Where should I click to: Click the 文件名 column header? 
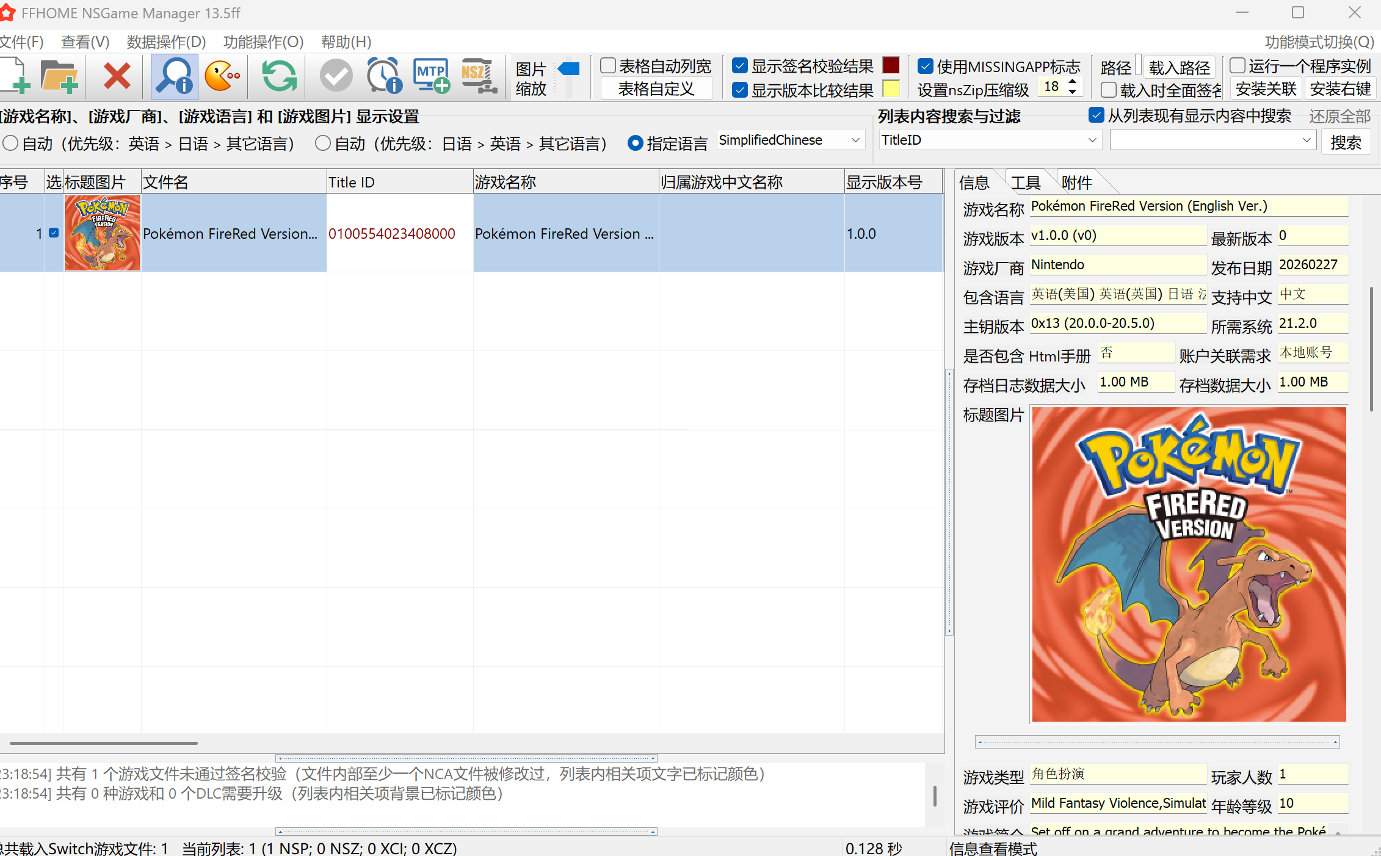[234, 182]
